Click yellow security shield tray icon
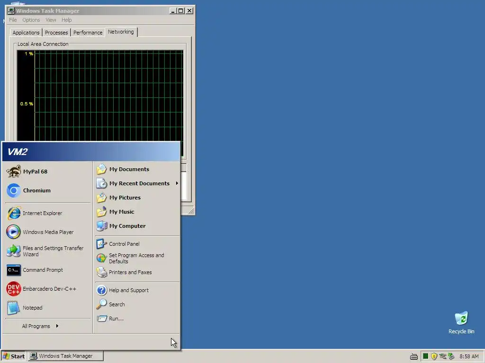This screenshot has width=485, height=363. pos(434,356)
